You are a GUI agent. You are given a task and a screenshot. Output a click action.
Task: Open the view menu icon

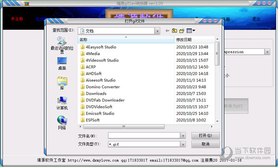coord(191,31)
